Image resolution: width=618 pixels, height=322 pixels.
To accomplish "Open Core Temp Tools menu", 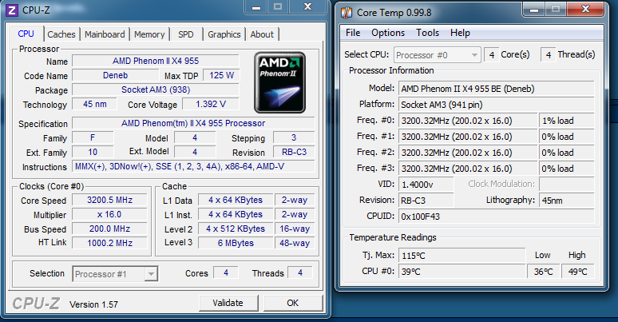I will coord(427,33).
